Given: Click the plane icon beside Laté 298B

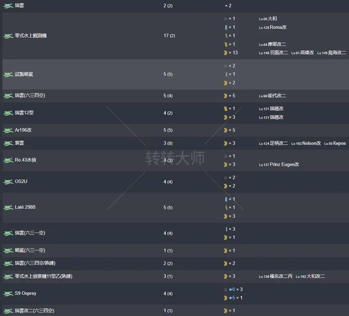Looking at the screenshot, I should (x=8, y=208).
